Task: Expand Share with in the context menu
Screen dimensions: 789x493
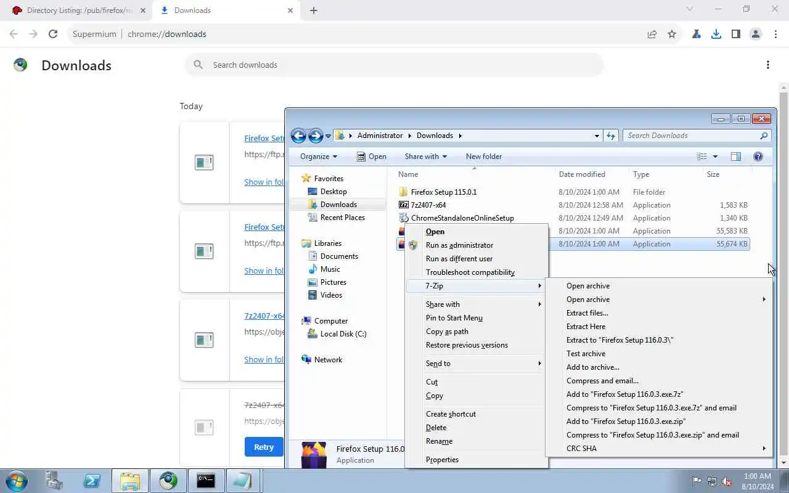Action: point(476,304)
